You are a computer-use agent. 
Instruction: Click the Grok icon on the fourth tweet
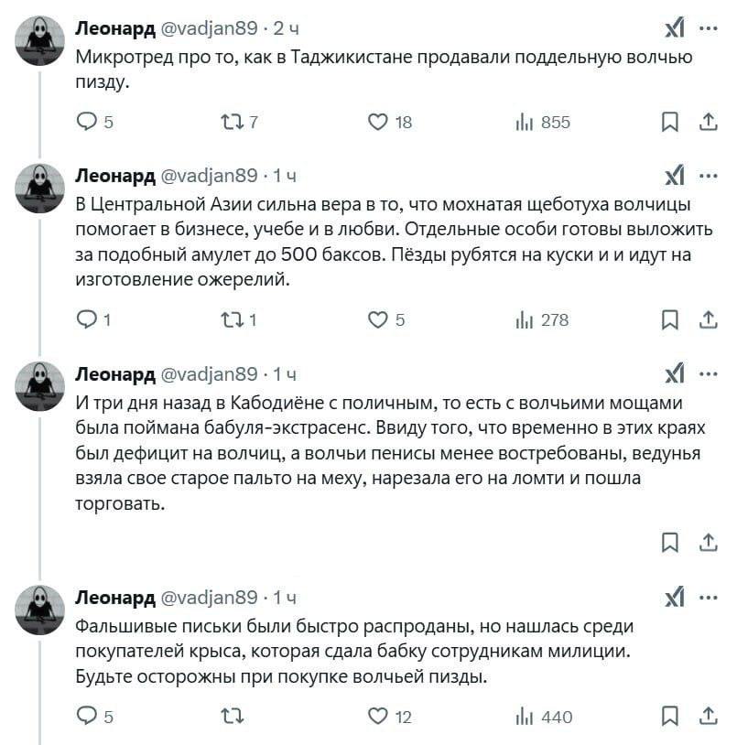pos(674,597)
